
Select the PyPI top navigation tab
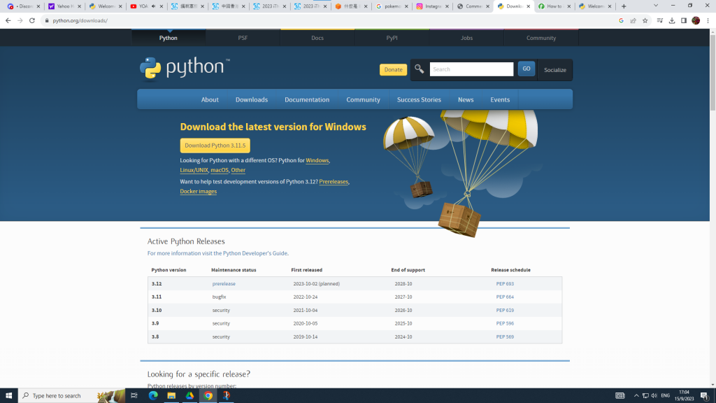point(392,38)
